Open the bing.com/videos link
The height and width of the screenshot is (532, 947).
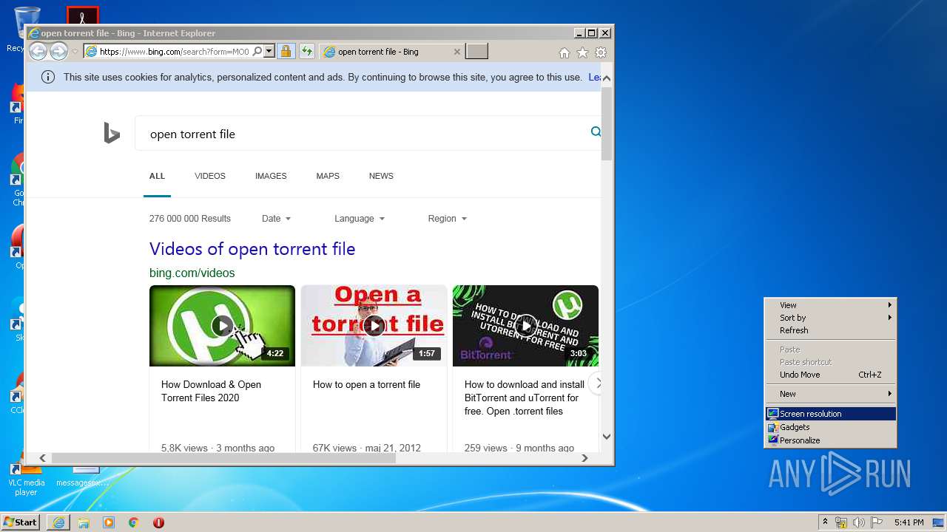coord(192,273)
